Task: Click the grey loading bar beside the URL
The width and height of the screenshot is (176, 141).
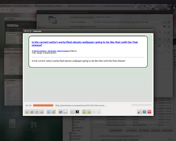Action: tap(141, 105)
